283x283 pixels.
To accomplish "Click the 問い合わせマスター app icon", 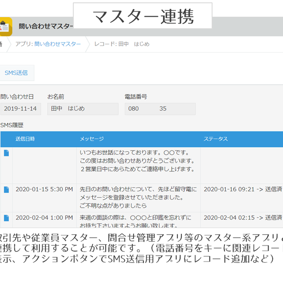I will coord(6,27).
